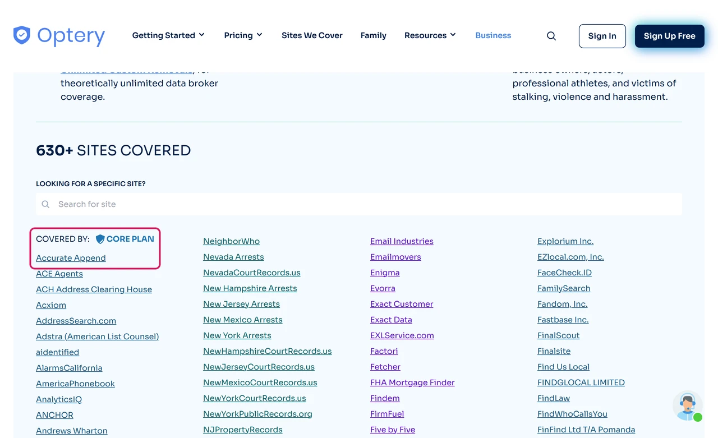Open the FaceCheck.ID link
Viewport: 718px width, 438px height.
tap(564, 273)
